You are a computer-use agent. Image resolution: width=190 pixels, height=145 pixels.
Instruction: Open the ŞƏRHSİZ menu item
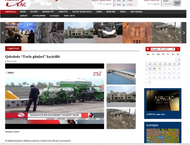click(24, 16)
